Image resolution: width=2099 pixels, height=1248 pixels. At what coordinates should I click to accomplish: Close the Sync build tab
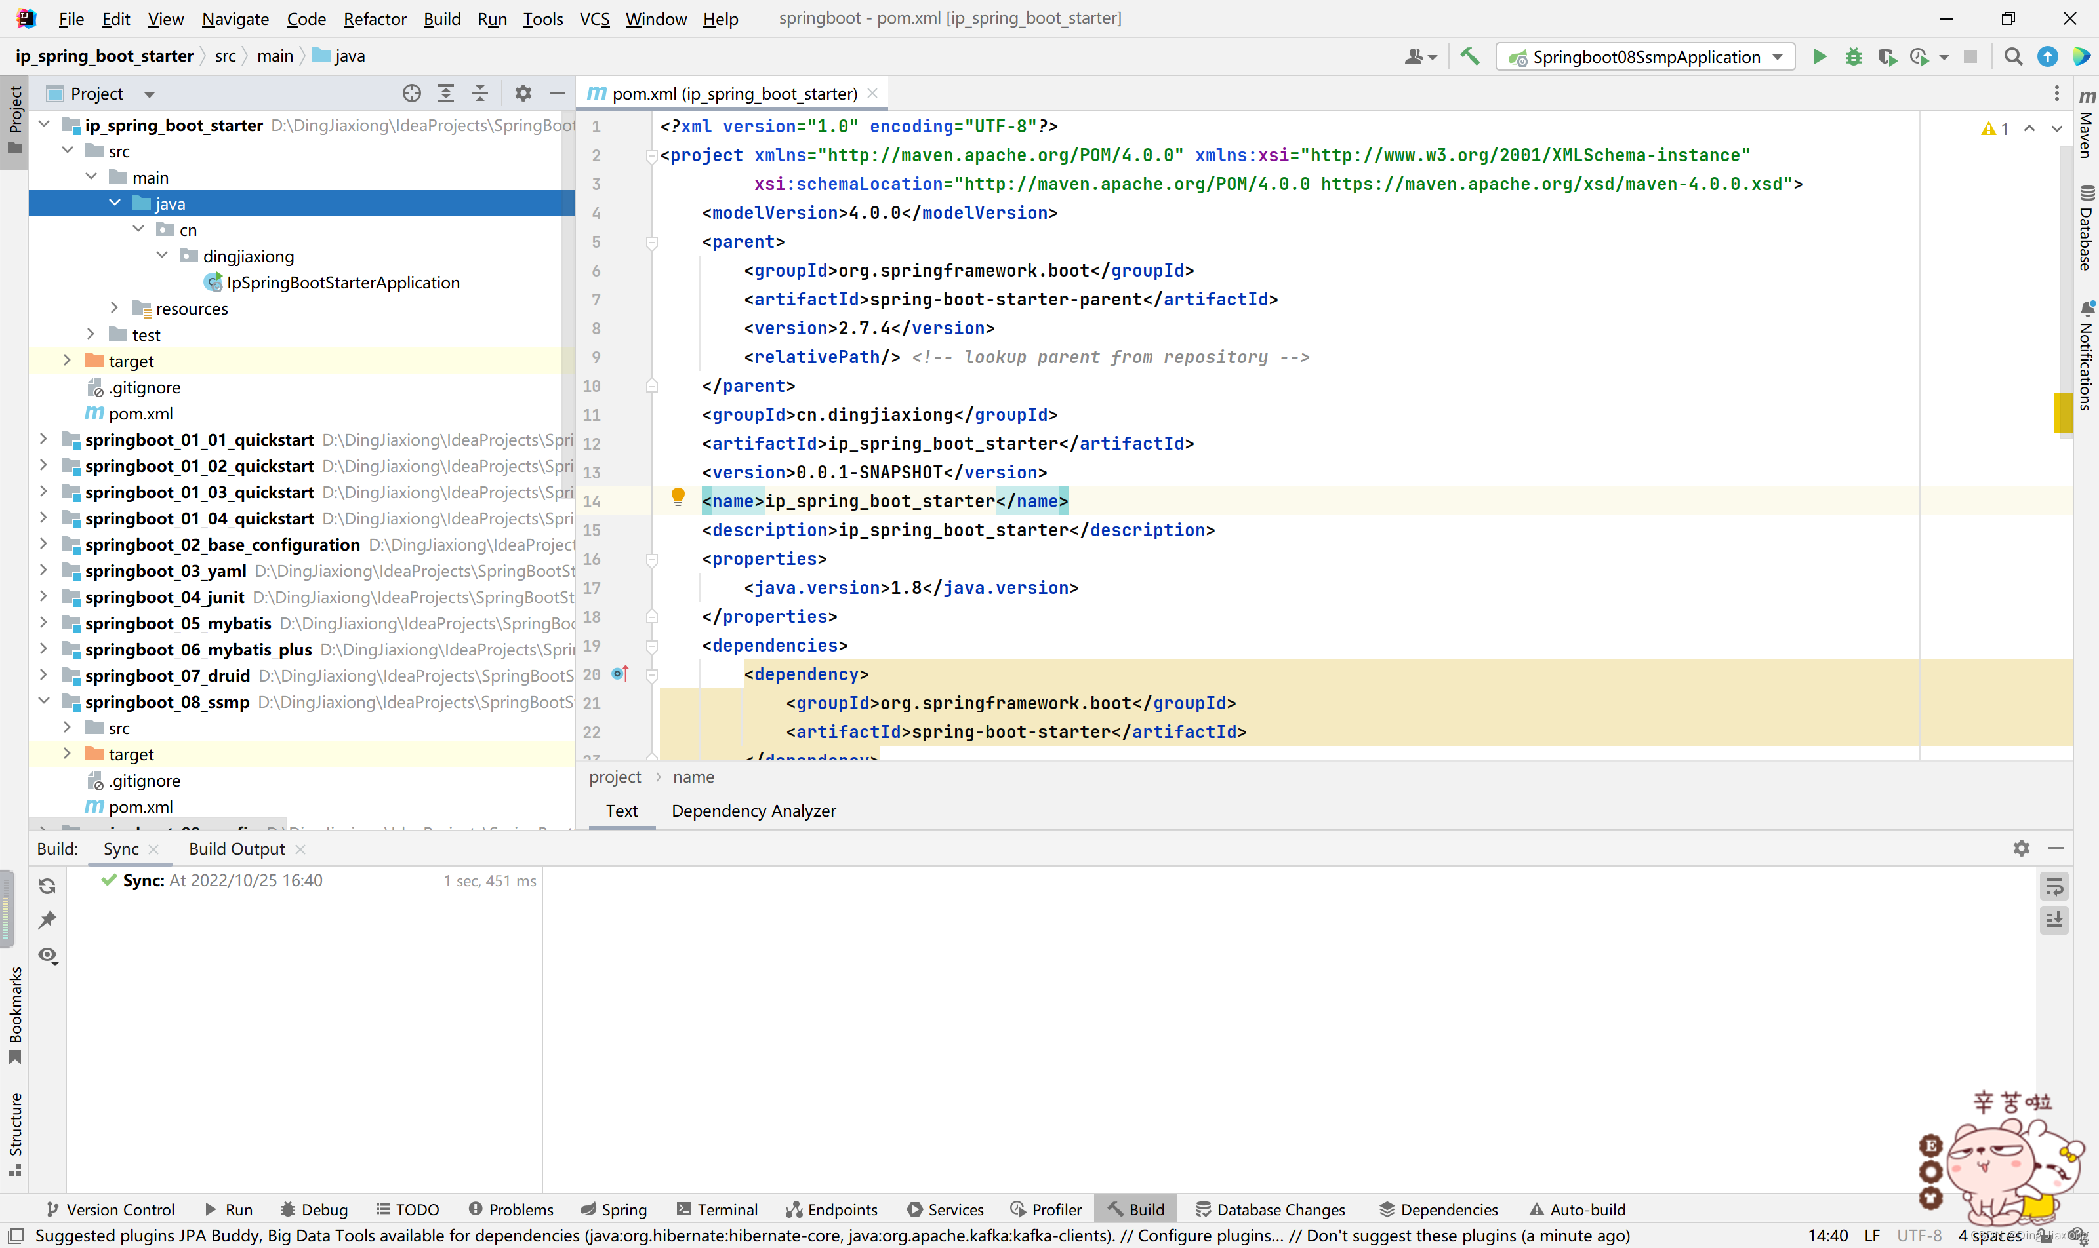tap(153, 849)
